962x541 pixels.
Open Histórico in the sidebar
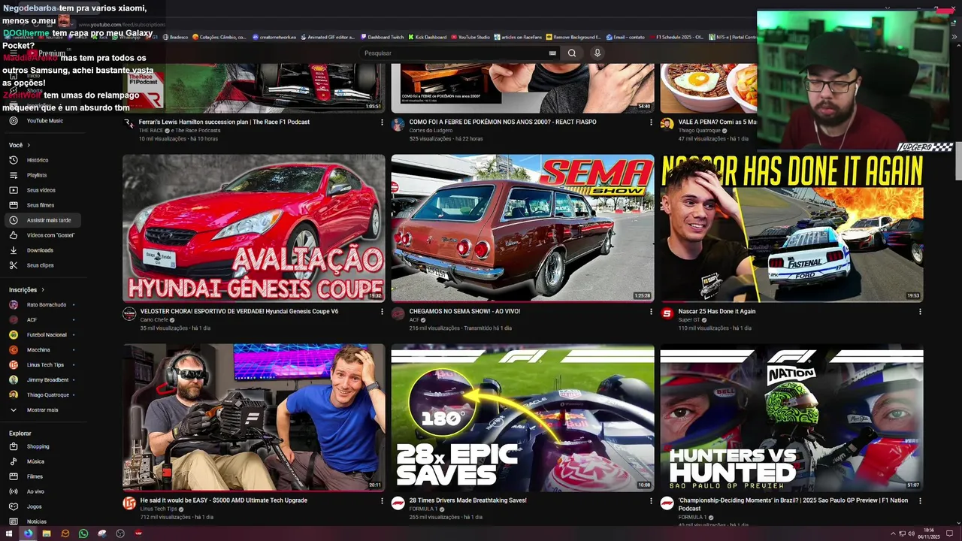tap(38, 160)
